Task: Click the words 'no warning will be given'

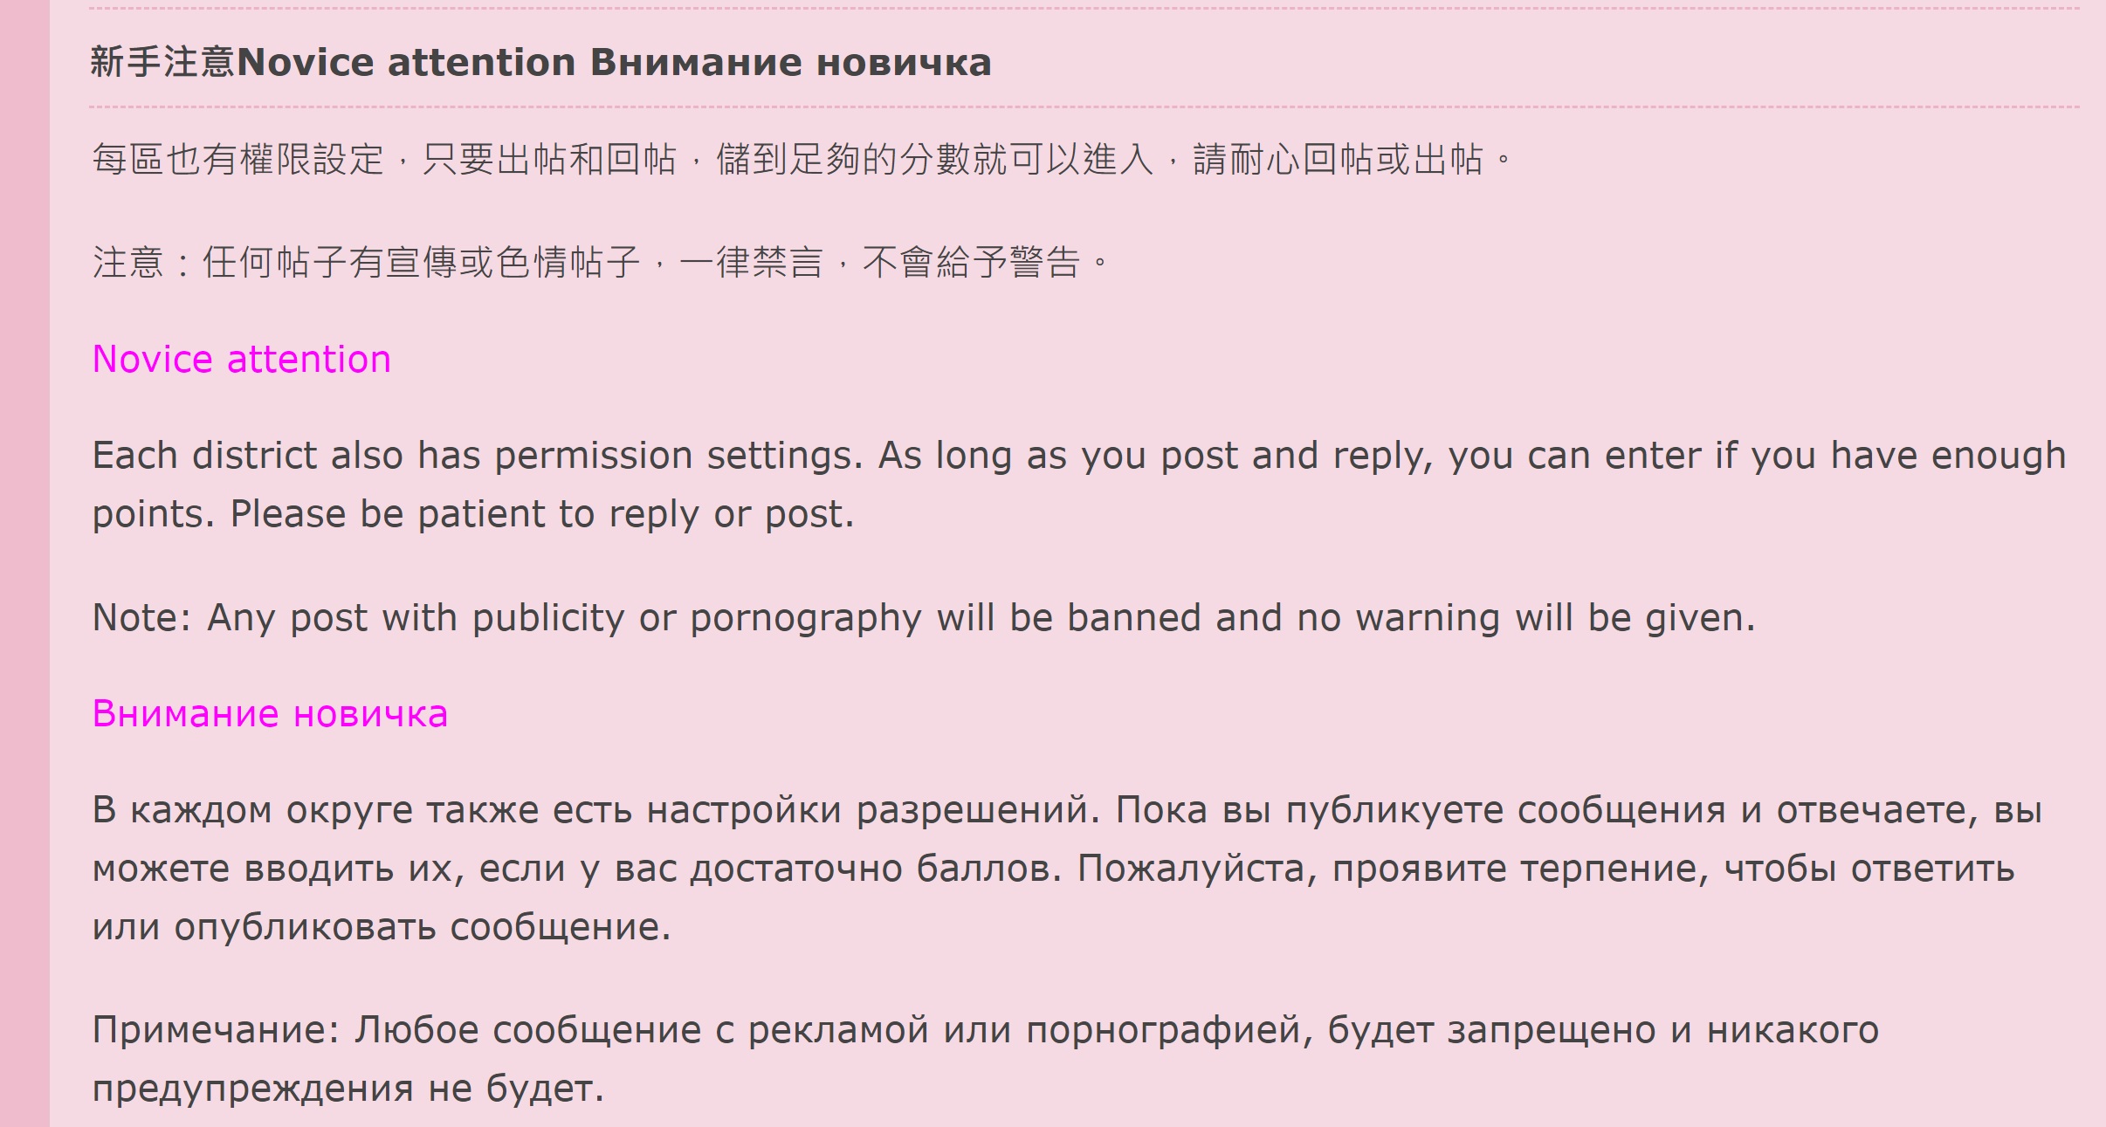Action: point(1525,617)
